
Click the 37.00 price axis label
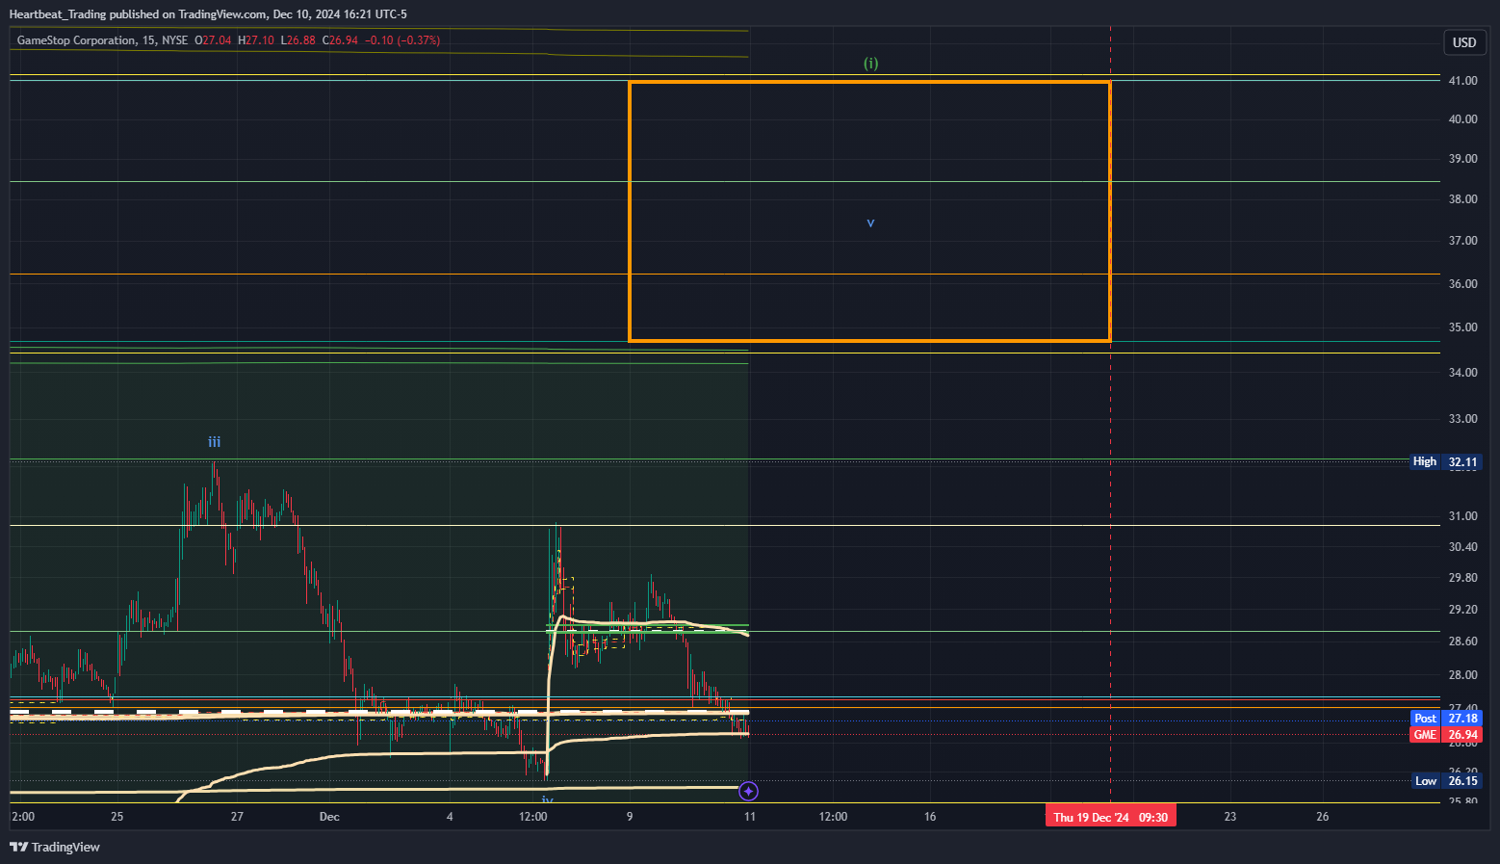coord(1462,241)
